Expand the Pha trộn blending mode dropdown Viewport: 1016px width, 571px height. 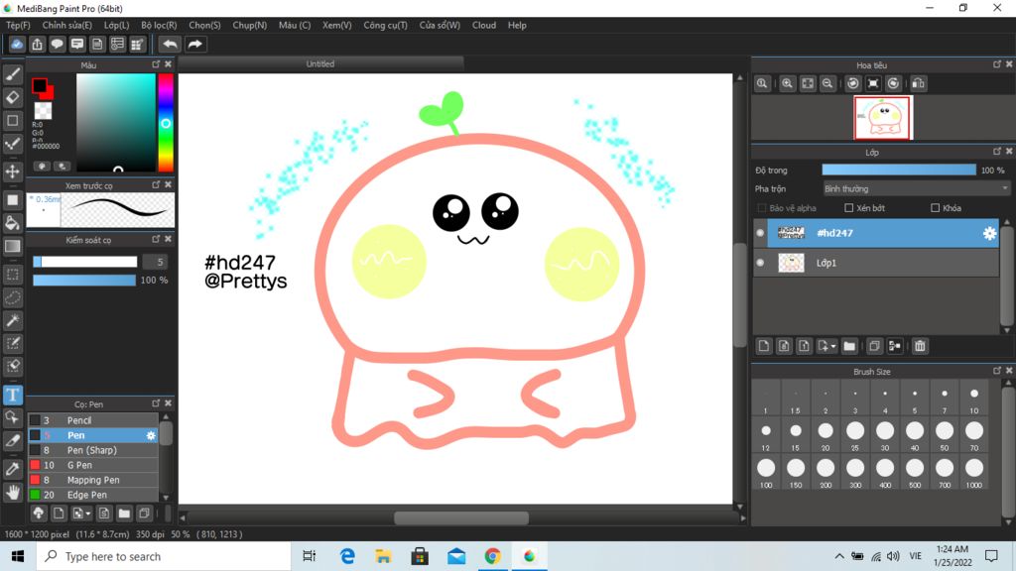[x=916, y=189]
